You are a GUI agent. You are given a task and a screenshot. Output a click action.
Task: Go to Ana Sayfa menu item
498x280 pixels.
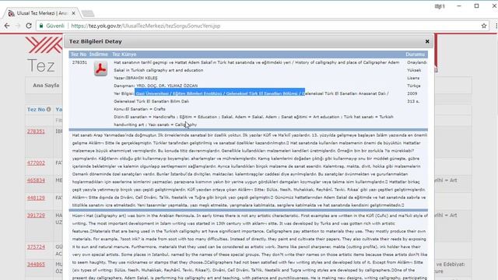tap(46, 85)
